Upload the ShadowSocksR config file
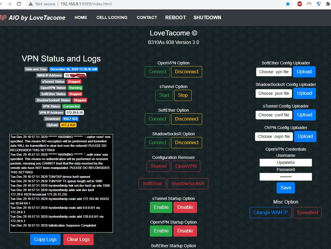 point(305,93)
